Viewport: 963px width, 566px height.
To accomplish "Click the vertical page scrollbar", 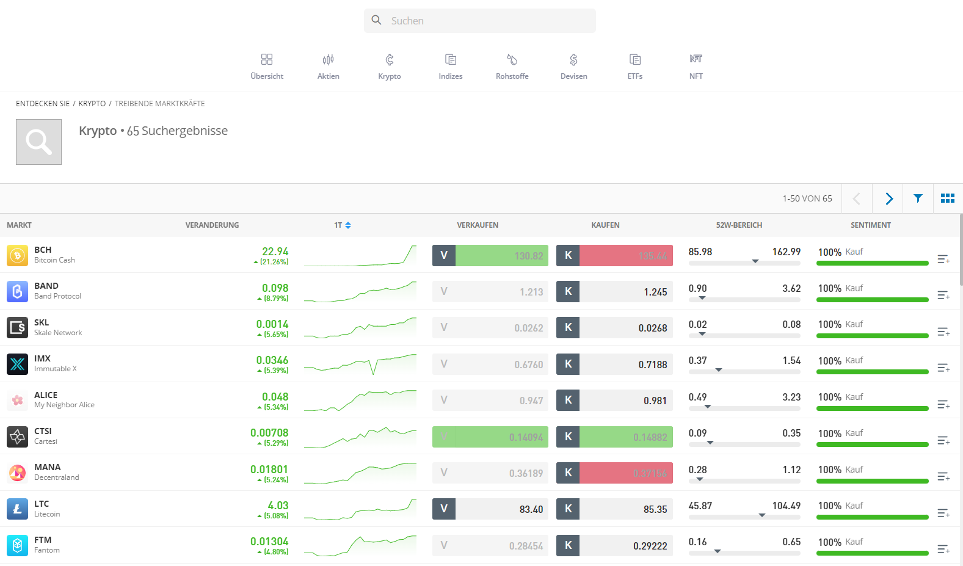I will coord(961,249).
